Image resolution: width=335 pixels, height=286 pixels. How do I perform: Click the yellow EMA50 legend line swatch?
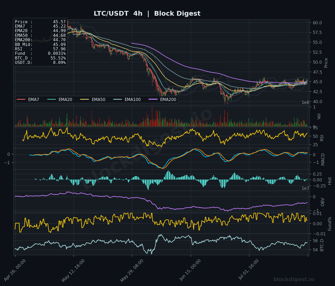point(85,99)
